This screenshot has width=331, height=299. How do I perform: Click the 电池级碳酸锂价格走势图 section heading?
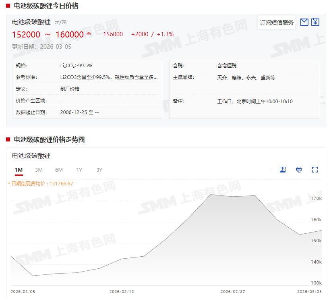tap(49, 139)
